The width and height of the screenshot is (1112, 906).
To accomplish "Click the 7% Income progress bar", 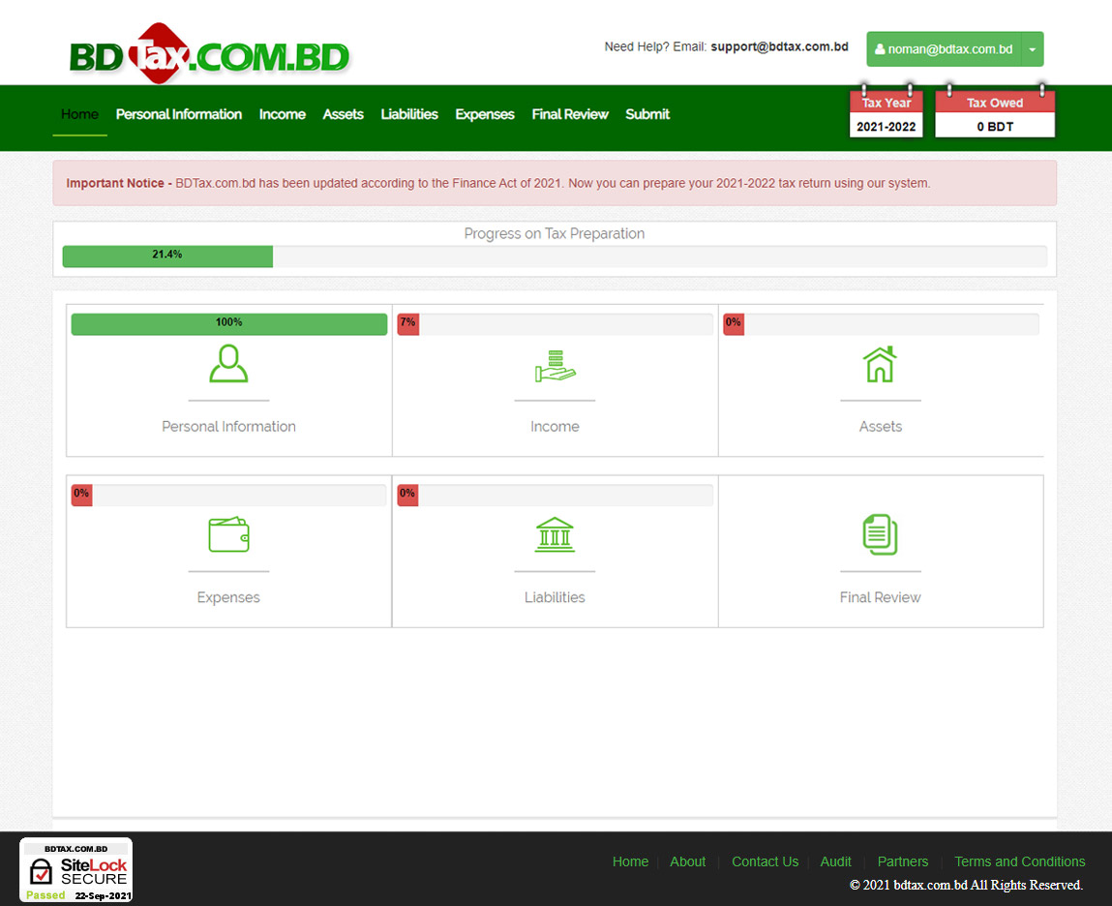I will click(555, 324).
